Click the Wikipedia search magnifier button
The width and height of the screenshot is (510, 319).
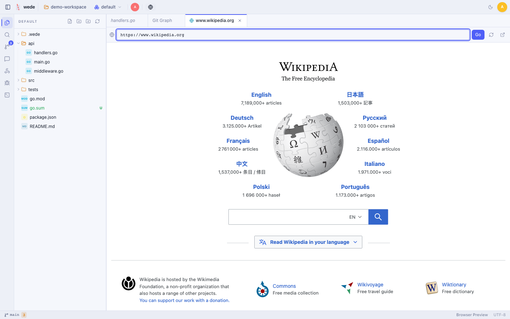click(x=378, y=217)
